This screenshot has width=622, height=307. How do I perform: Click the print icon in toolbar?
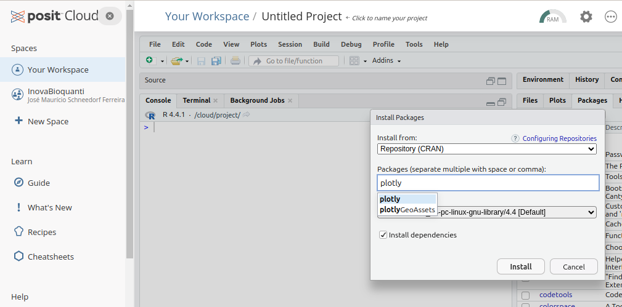(x=235, y=61)
